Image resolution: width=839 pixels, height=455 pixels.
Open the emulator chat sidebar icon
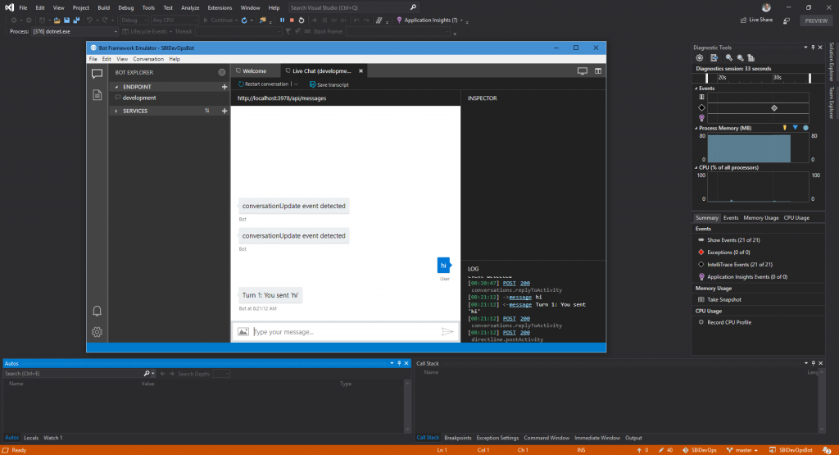coord(97,73)
